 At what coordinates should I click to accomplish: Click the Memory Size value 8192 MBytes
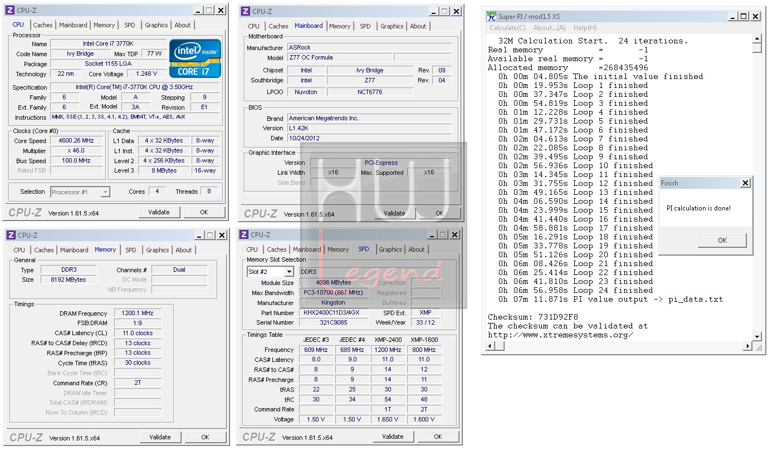[x=69, y=280]
